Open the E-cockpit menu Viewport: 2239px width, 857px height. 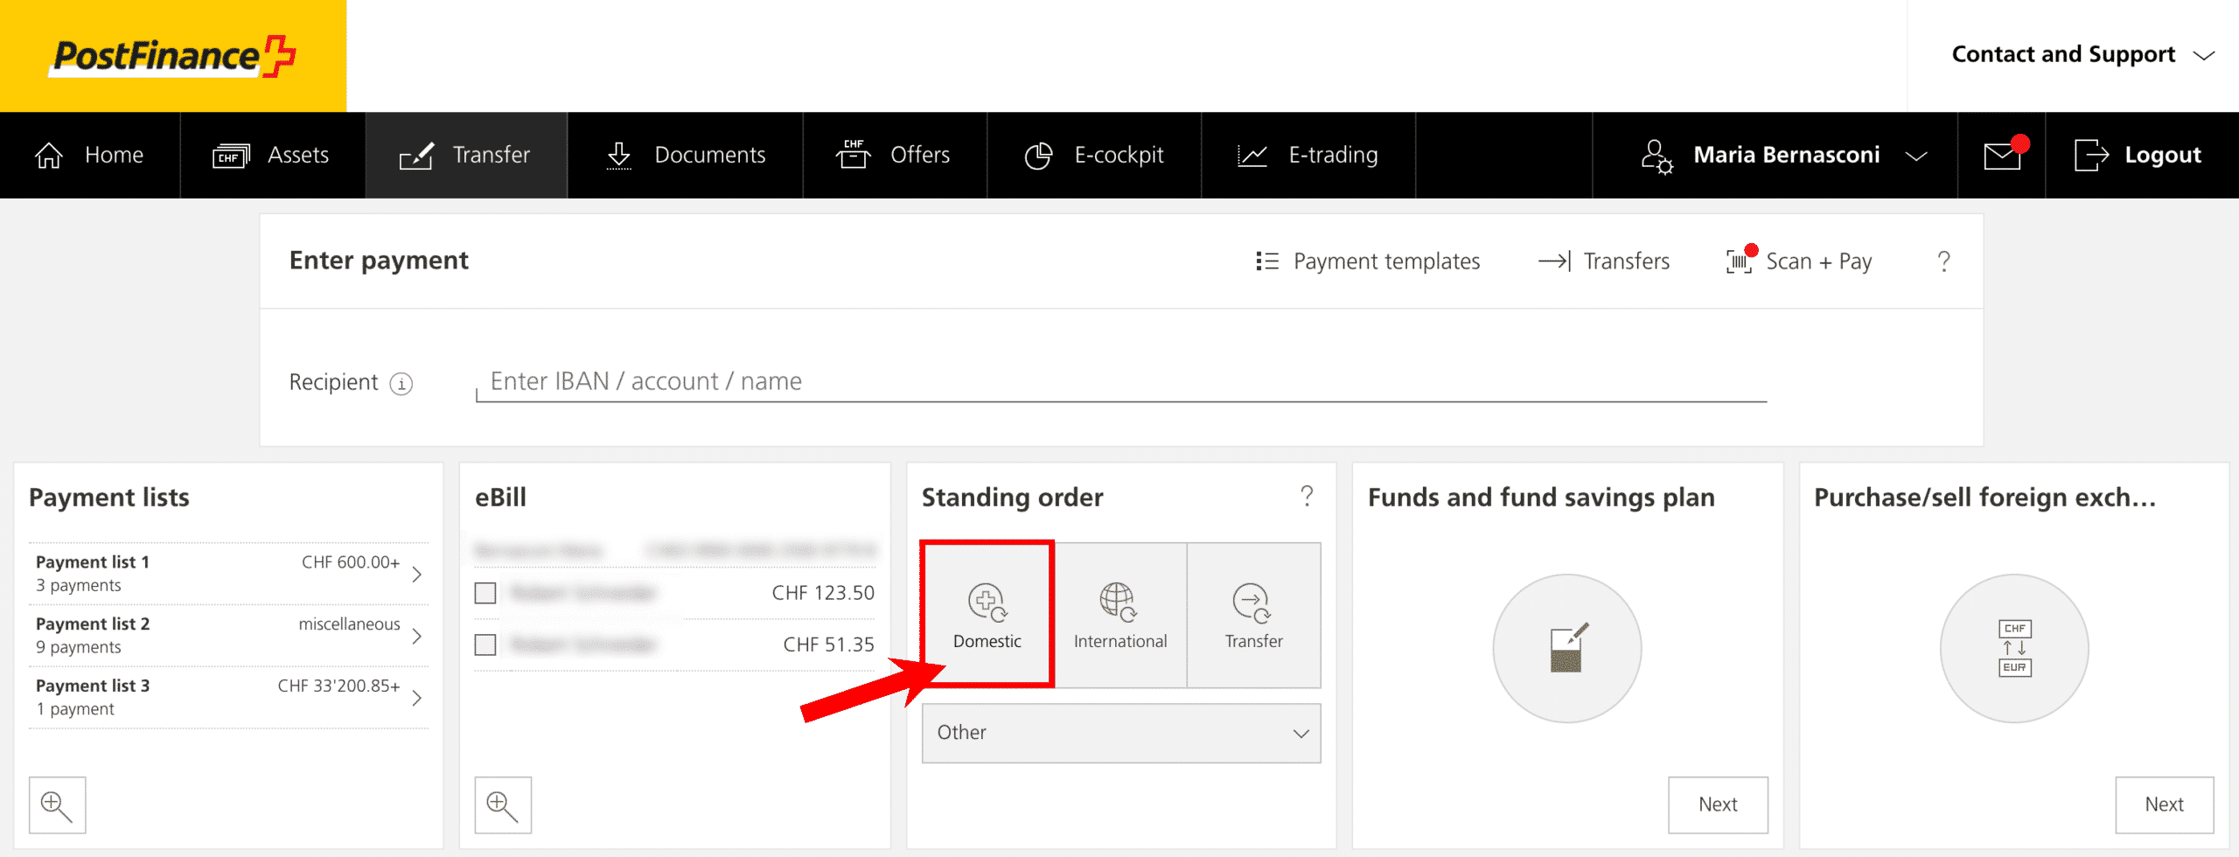click(1094, 156)
